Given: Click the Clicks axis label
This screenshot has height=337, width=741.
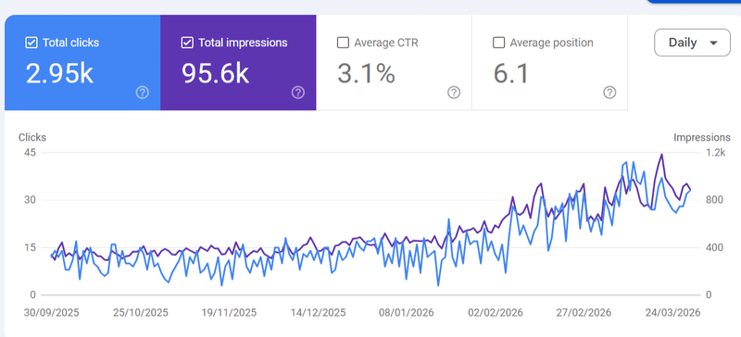Looking at the screenshot, I should click(32, 138).
